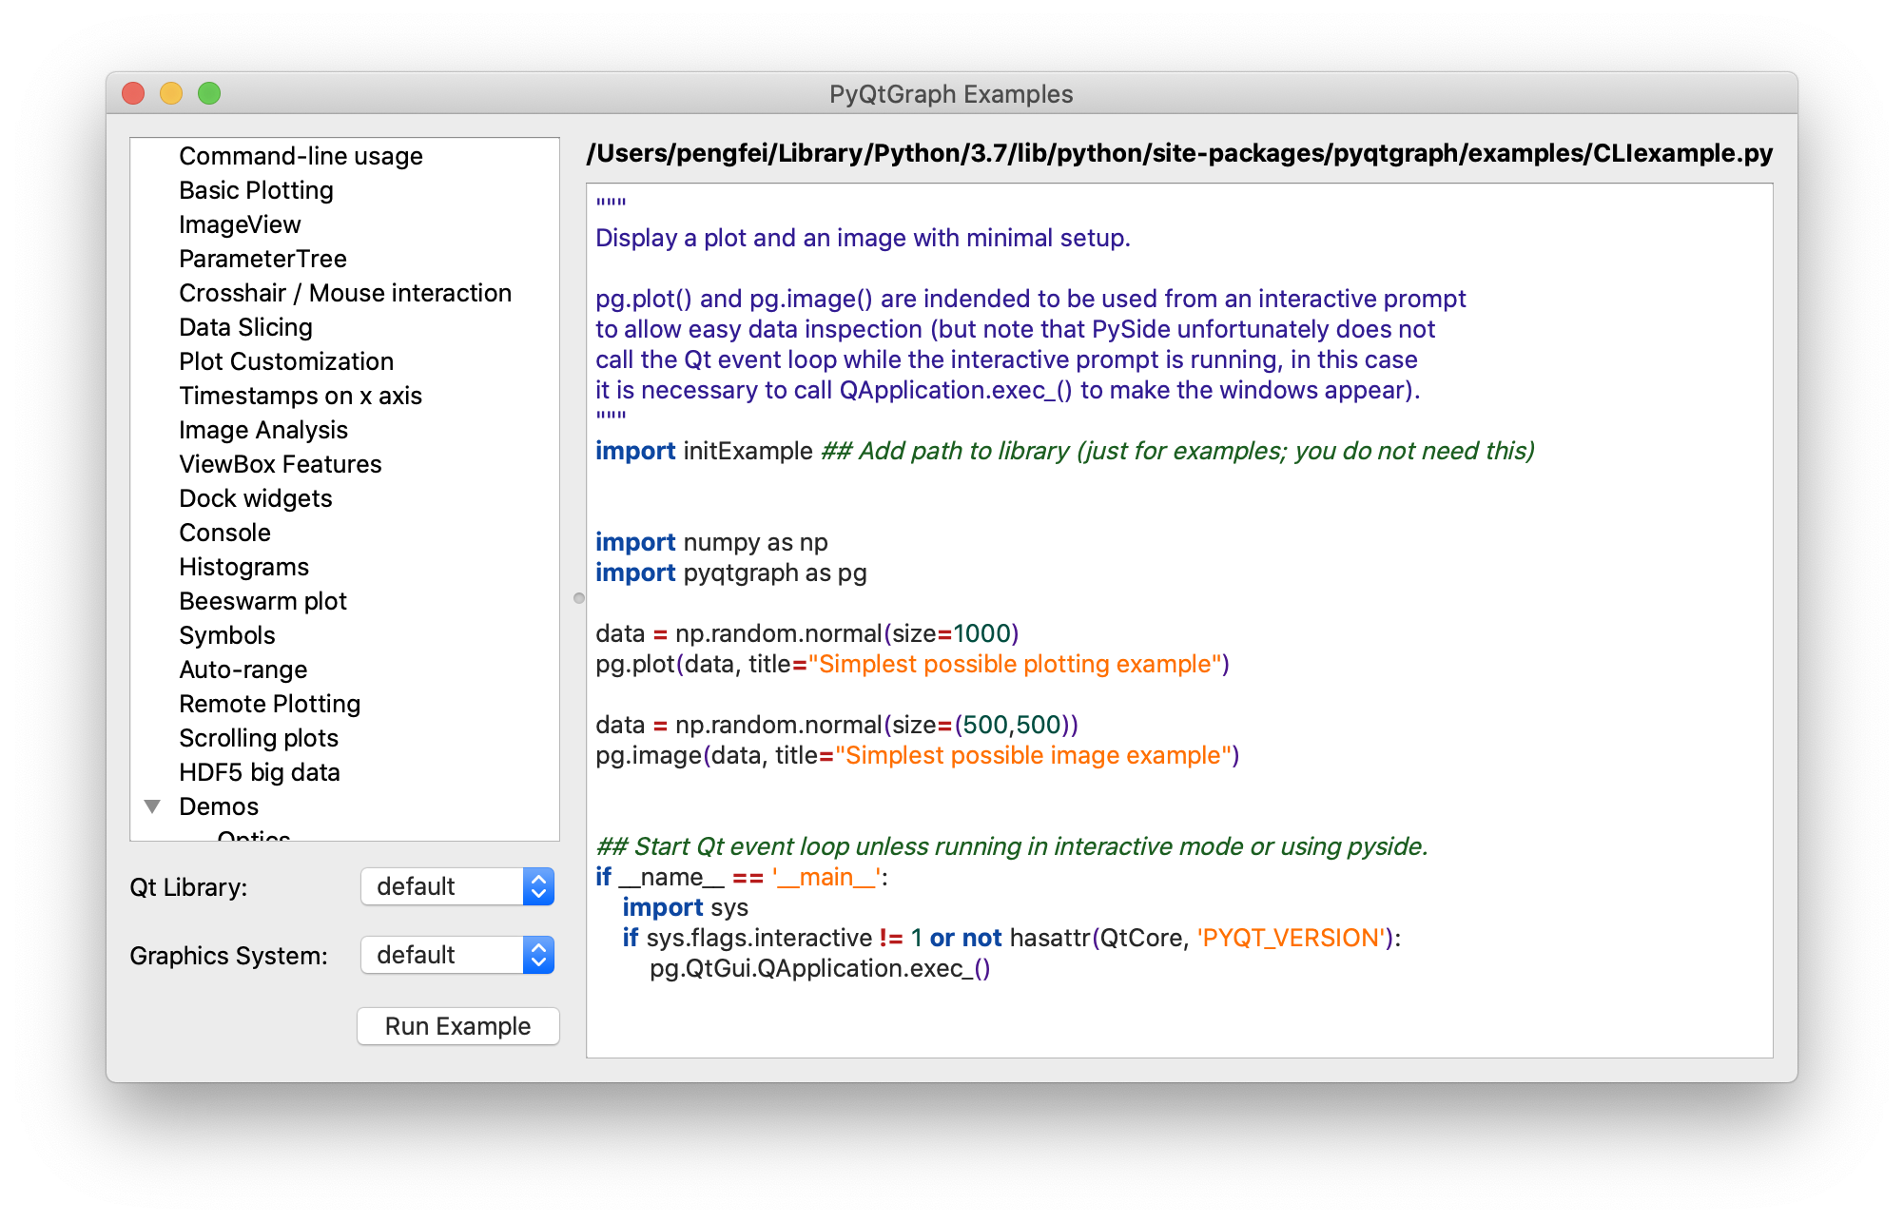1904x1223 pixels.
Task: Pick the Dock widgets example
Action: click(256, 498)
